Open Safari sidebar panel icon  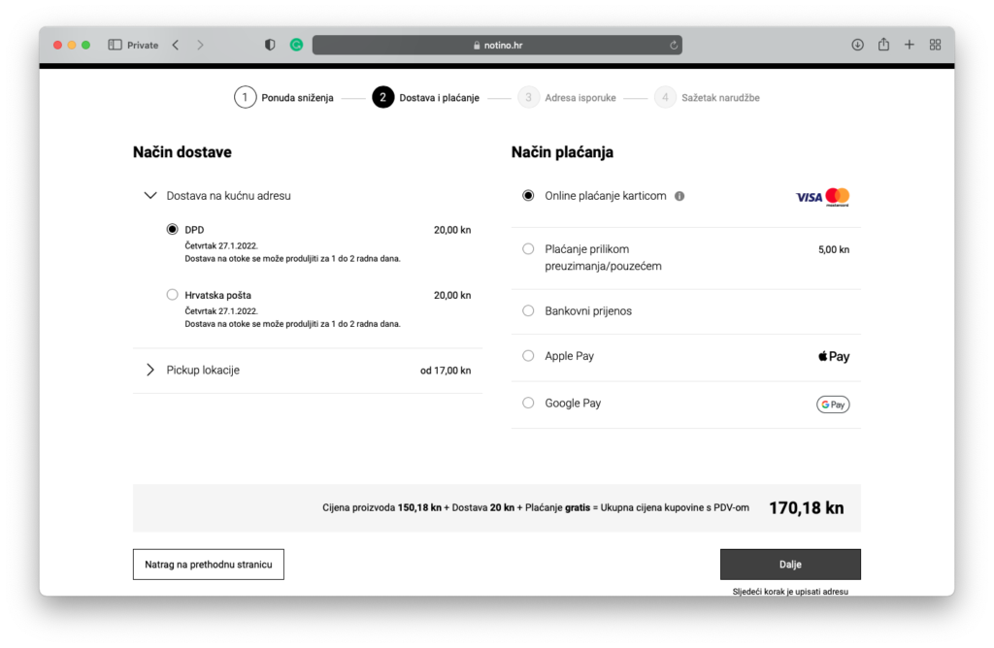pyautogui.click(x=115, y=45)
